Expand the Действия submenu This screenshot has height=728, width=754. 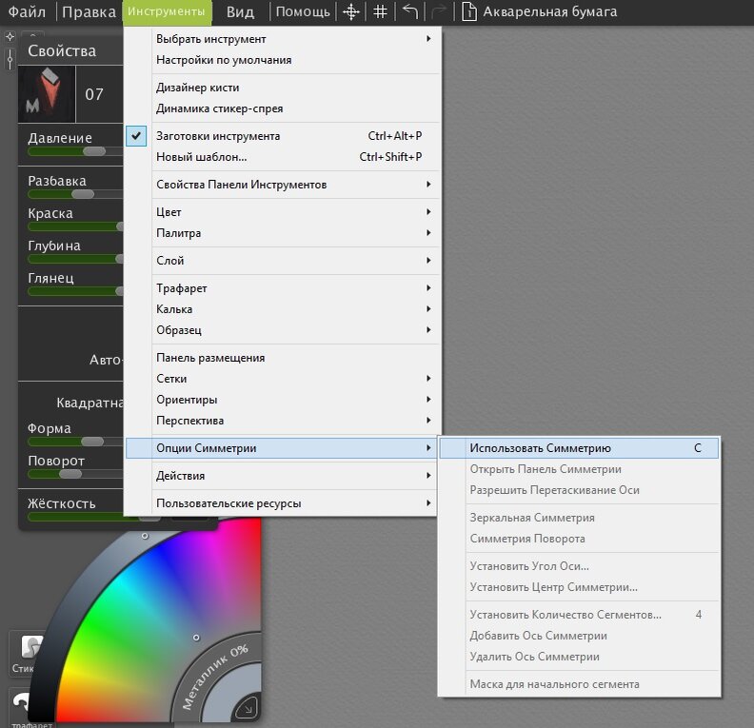pos(283,476)
